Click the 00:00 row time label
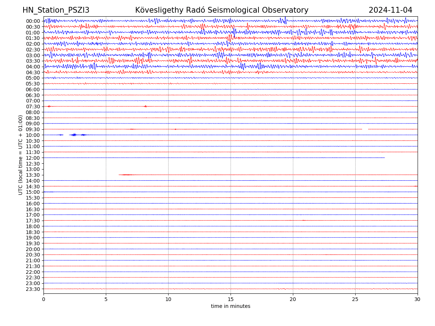The image size is (435, 326). [x=33, y=21]
